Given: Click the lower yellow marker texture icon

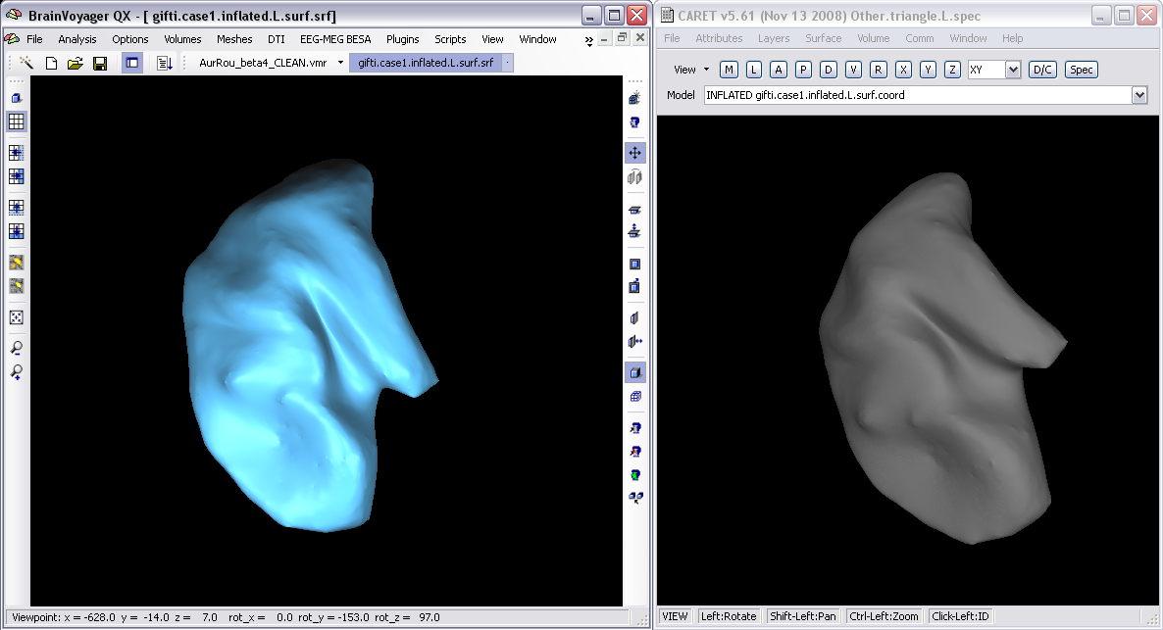Looking at the screenshot, I should click(x=17, y=286).
